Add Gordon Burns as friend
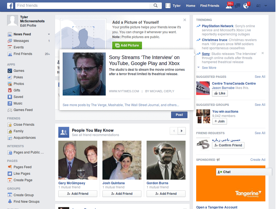Screen dimensions: 279x209 166,194
